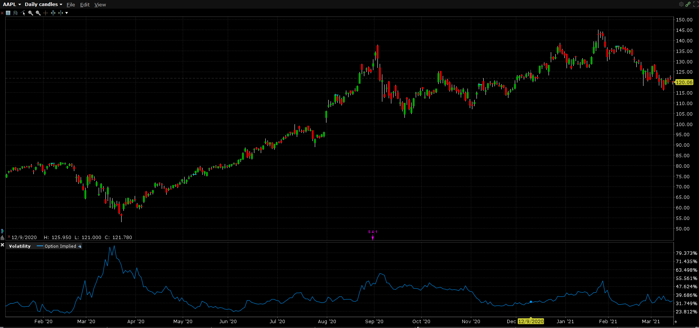The width and height of the screenshot is (699, 328).
Task: Click the compress time axis icon
Action: (60, 13)
